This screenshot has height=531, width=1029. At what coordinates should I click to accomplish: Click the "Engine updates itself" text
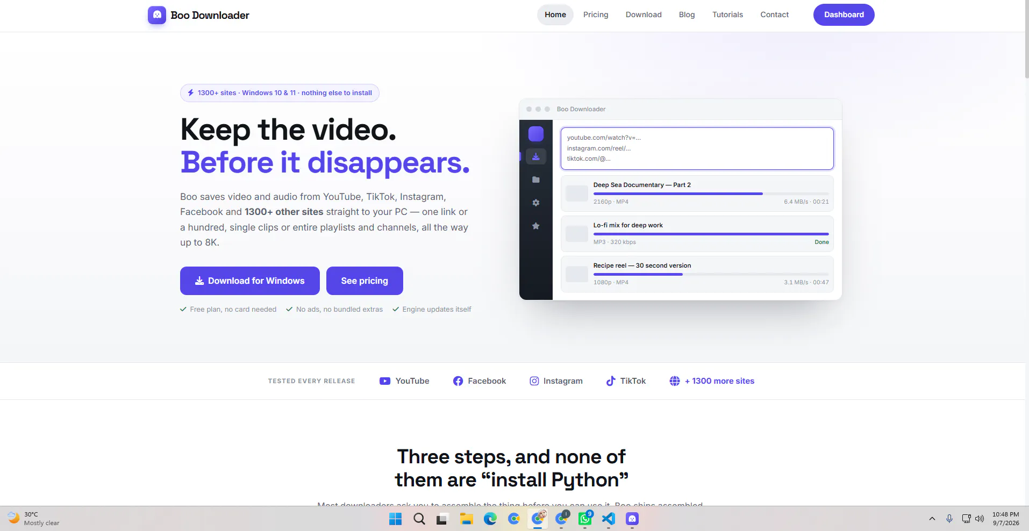437,309
